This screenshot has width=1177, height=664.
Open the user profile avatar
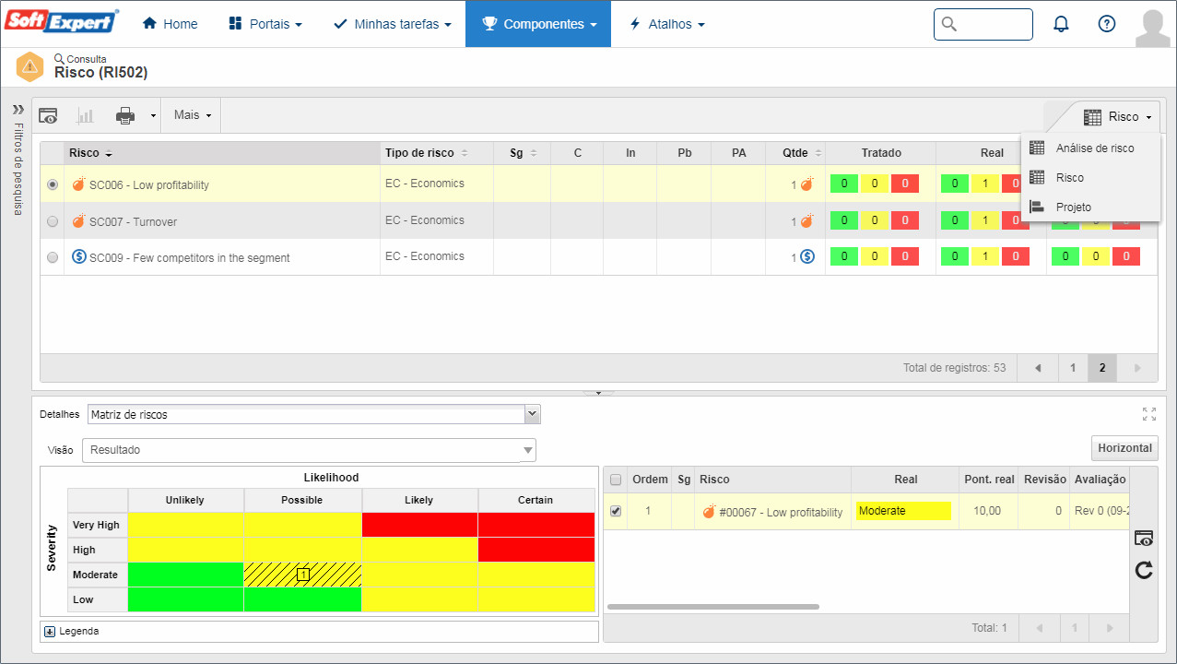[1152, 28]
